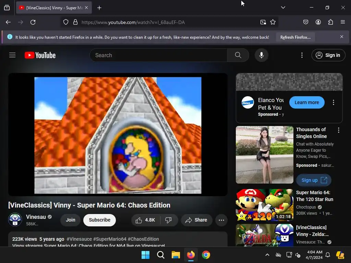Viewport: 351px width, 263px height.
Task: Dismiss the Firefox refresh notification bar
Action: tap(342, 37)
